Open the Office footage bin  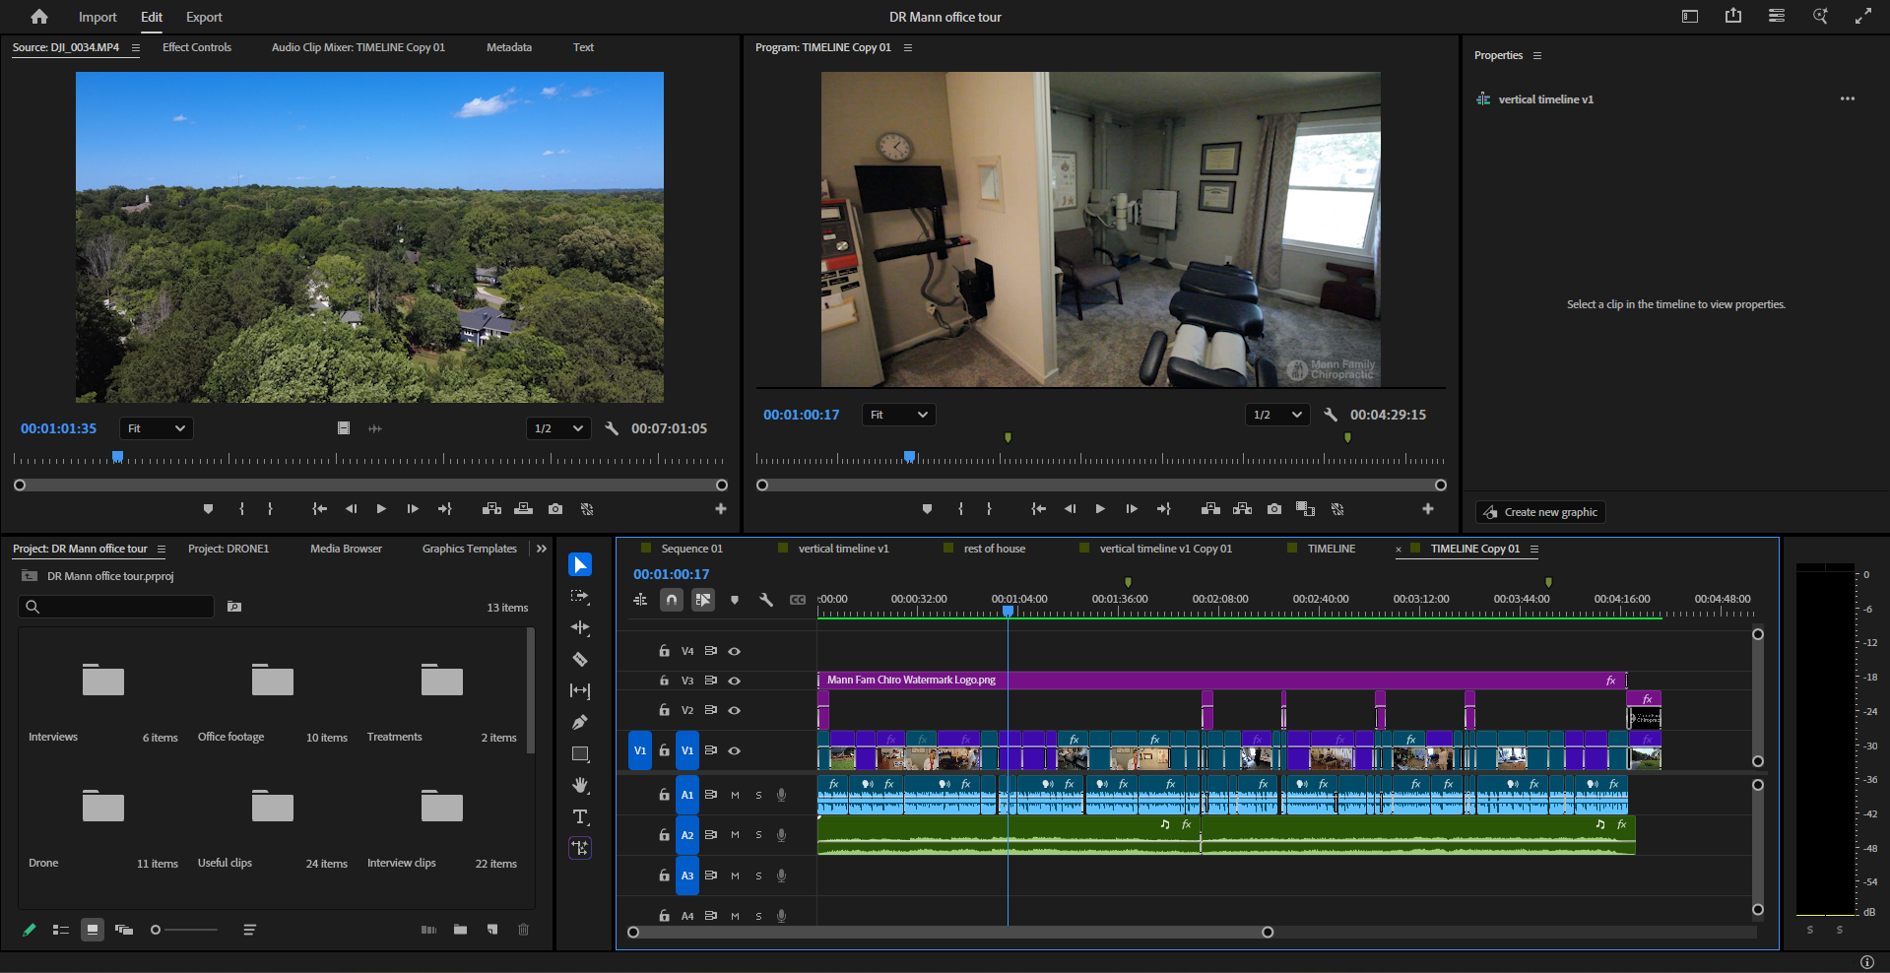(x=273, y=680)
